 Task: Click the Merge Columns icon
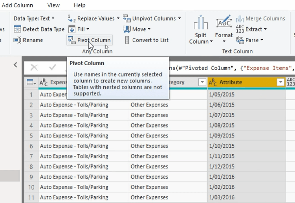point(240,18)
